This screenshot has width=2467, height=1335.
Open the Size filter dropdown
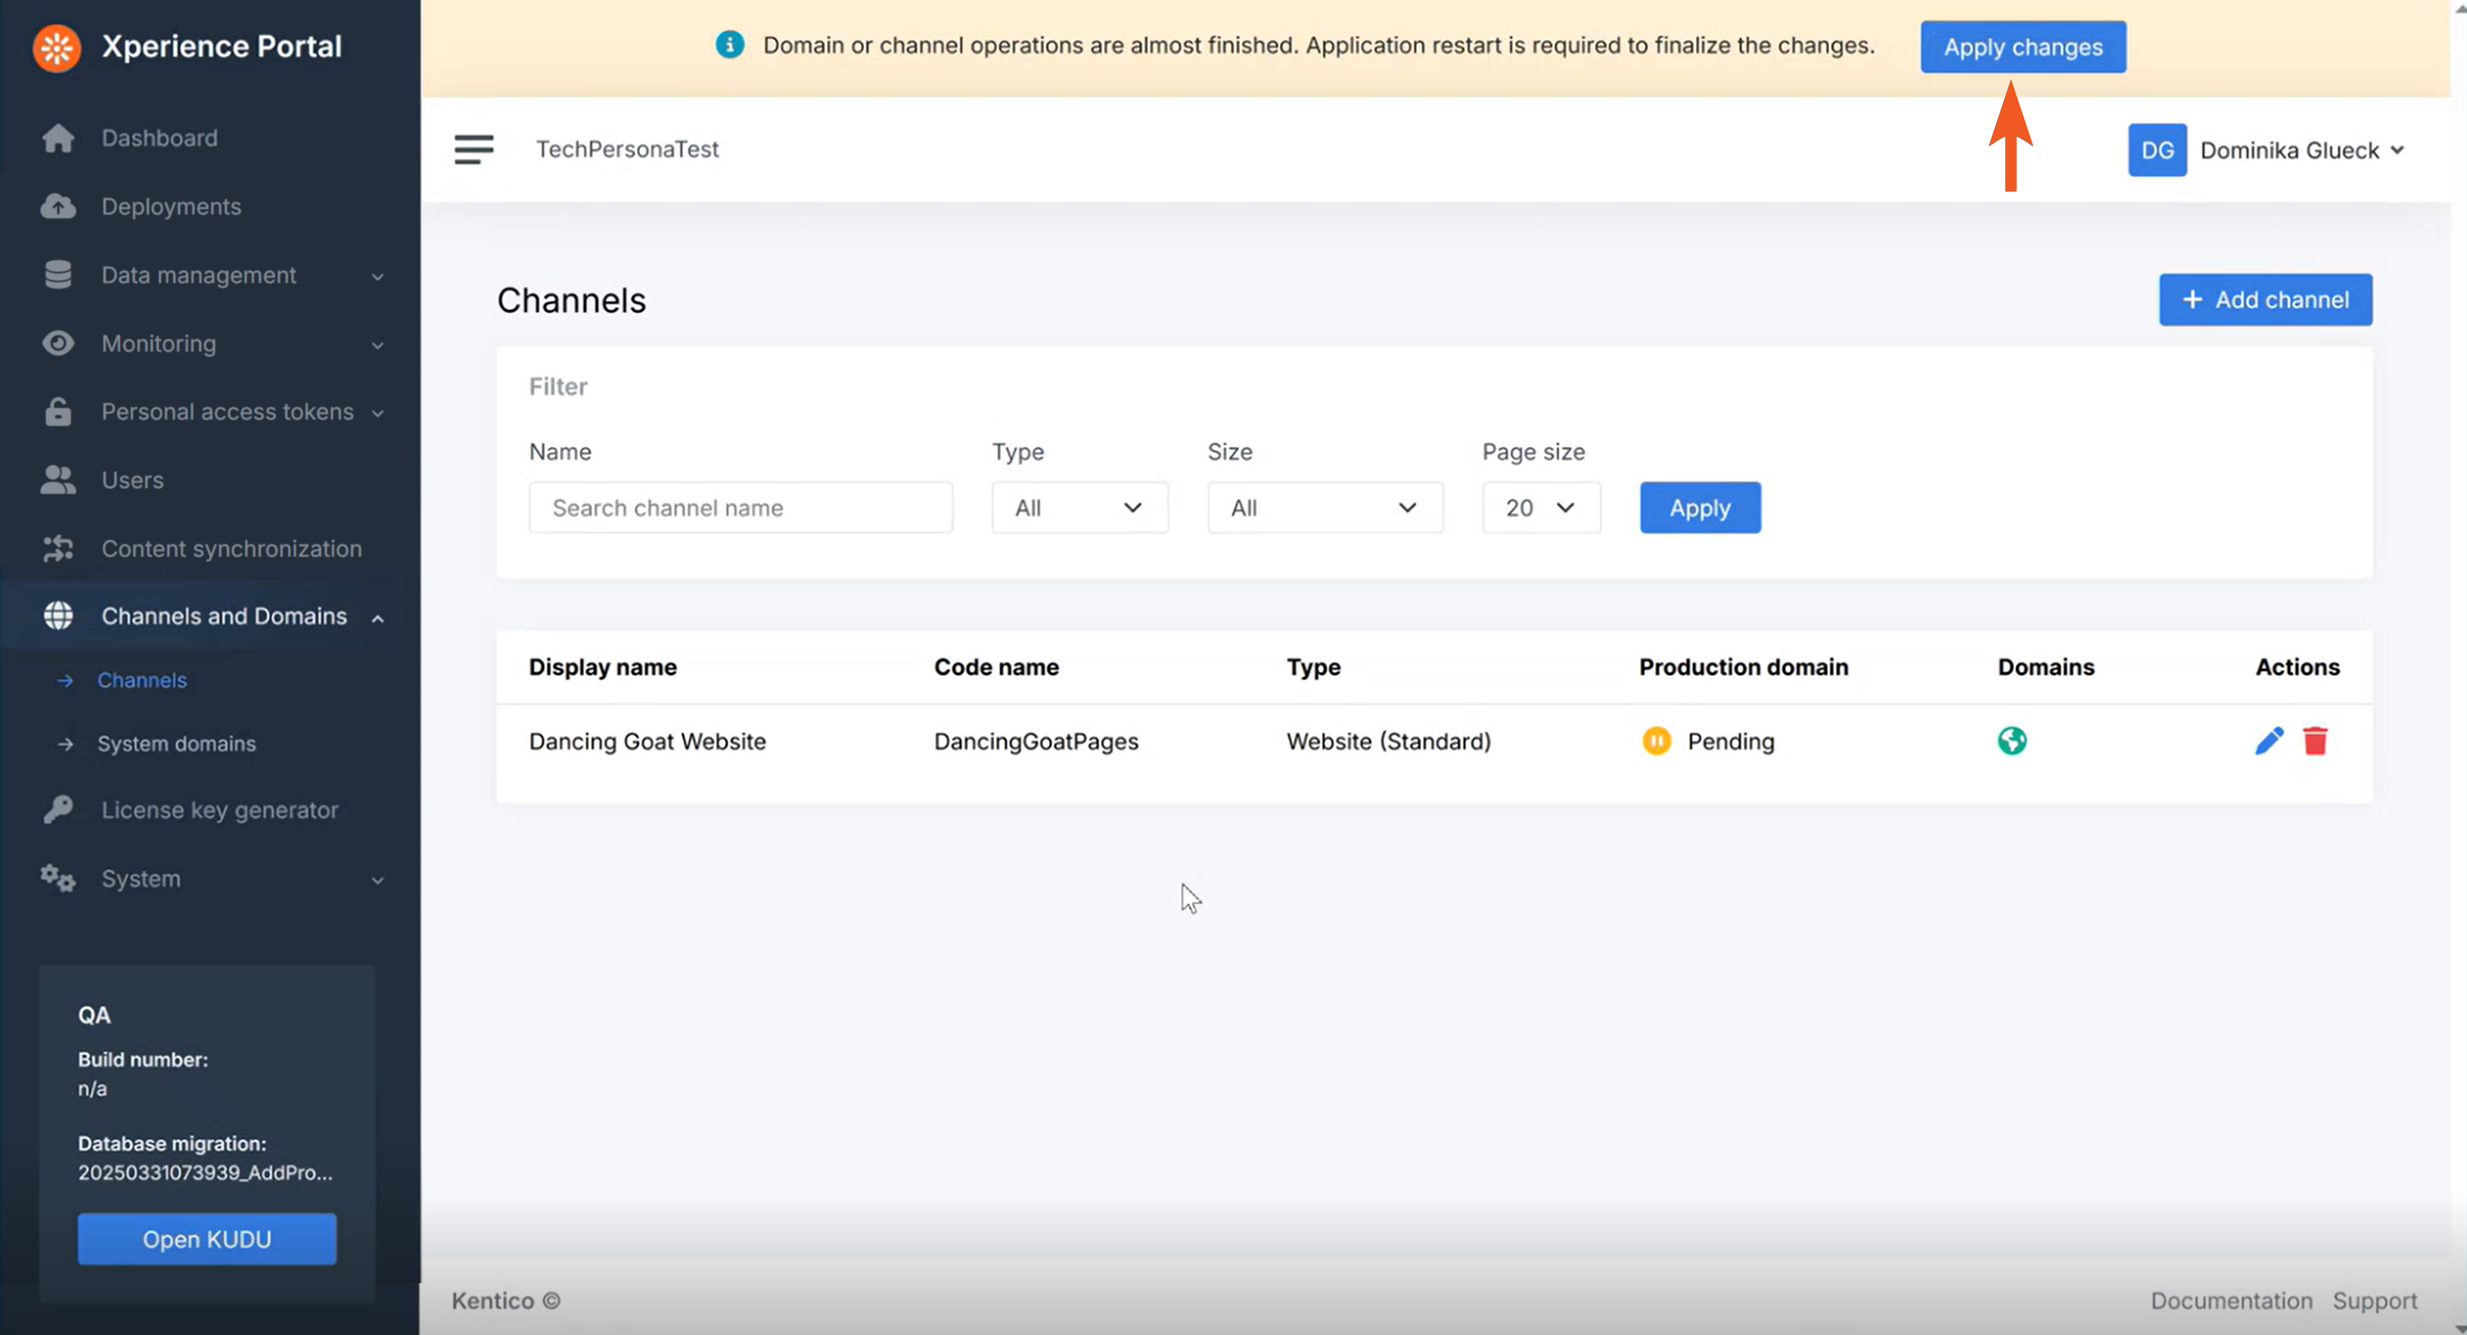point(1324,507)
